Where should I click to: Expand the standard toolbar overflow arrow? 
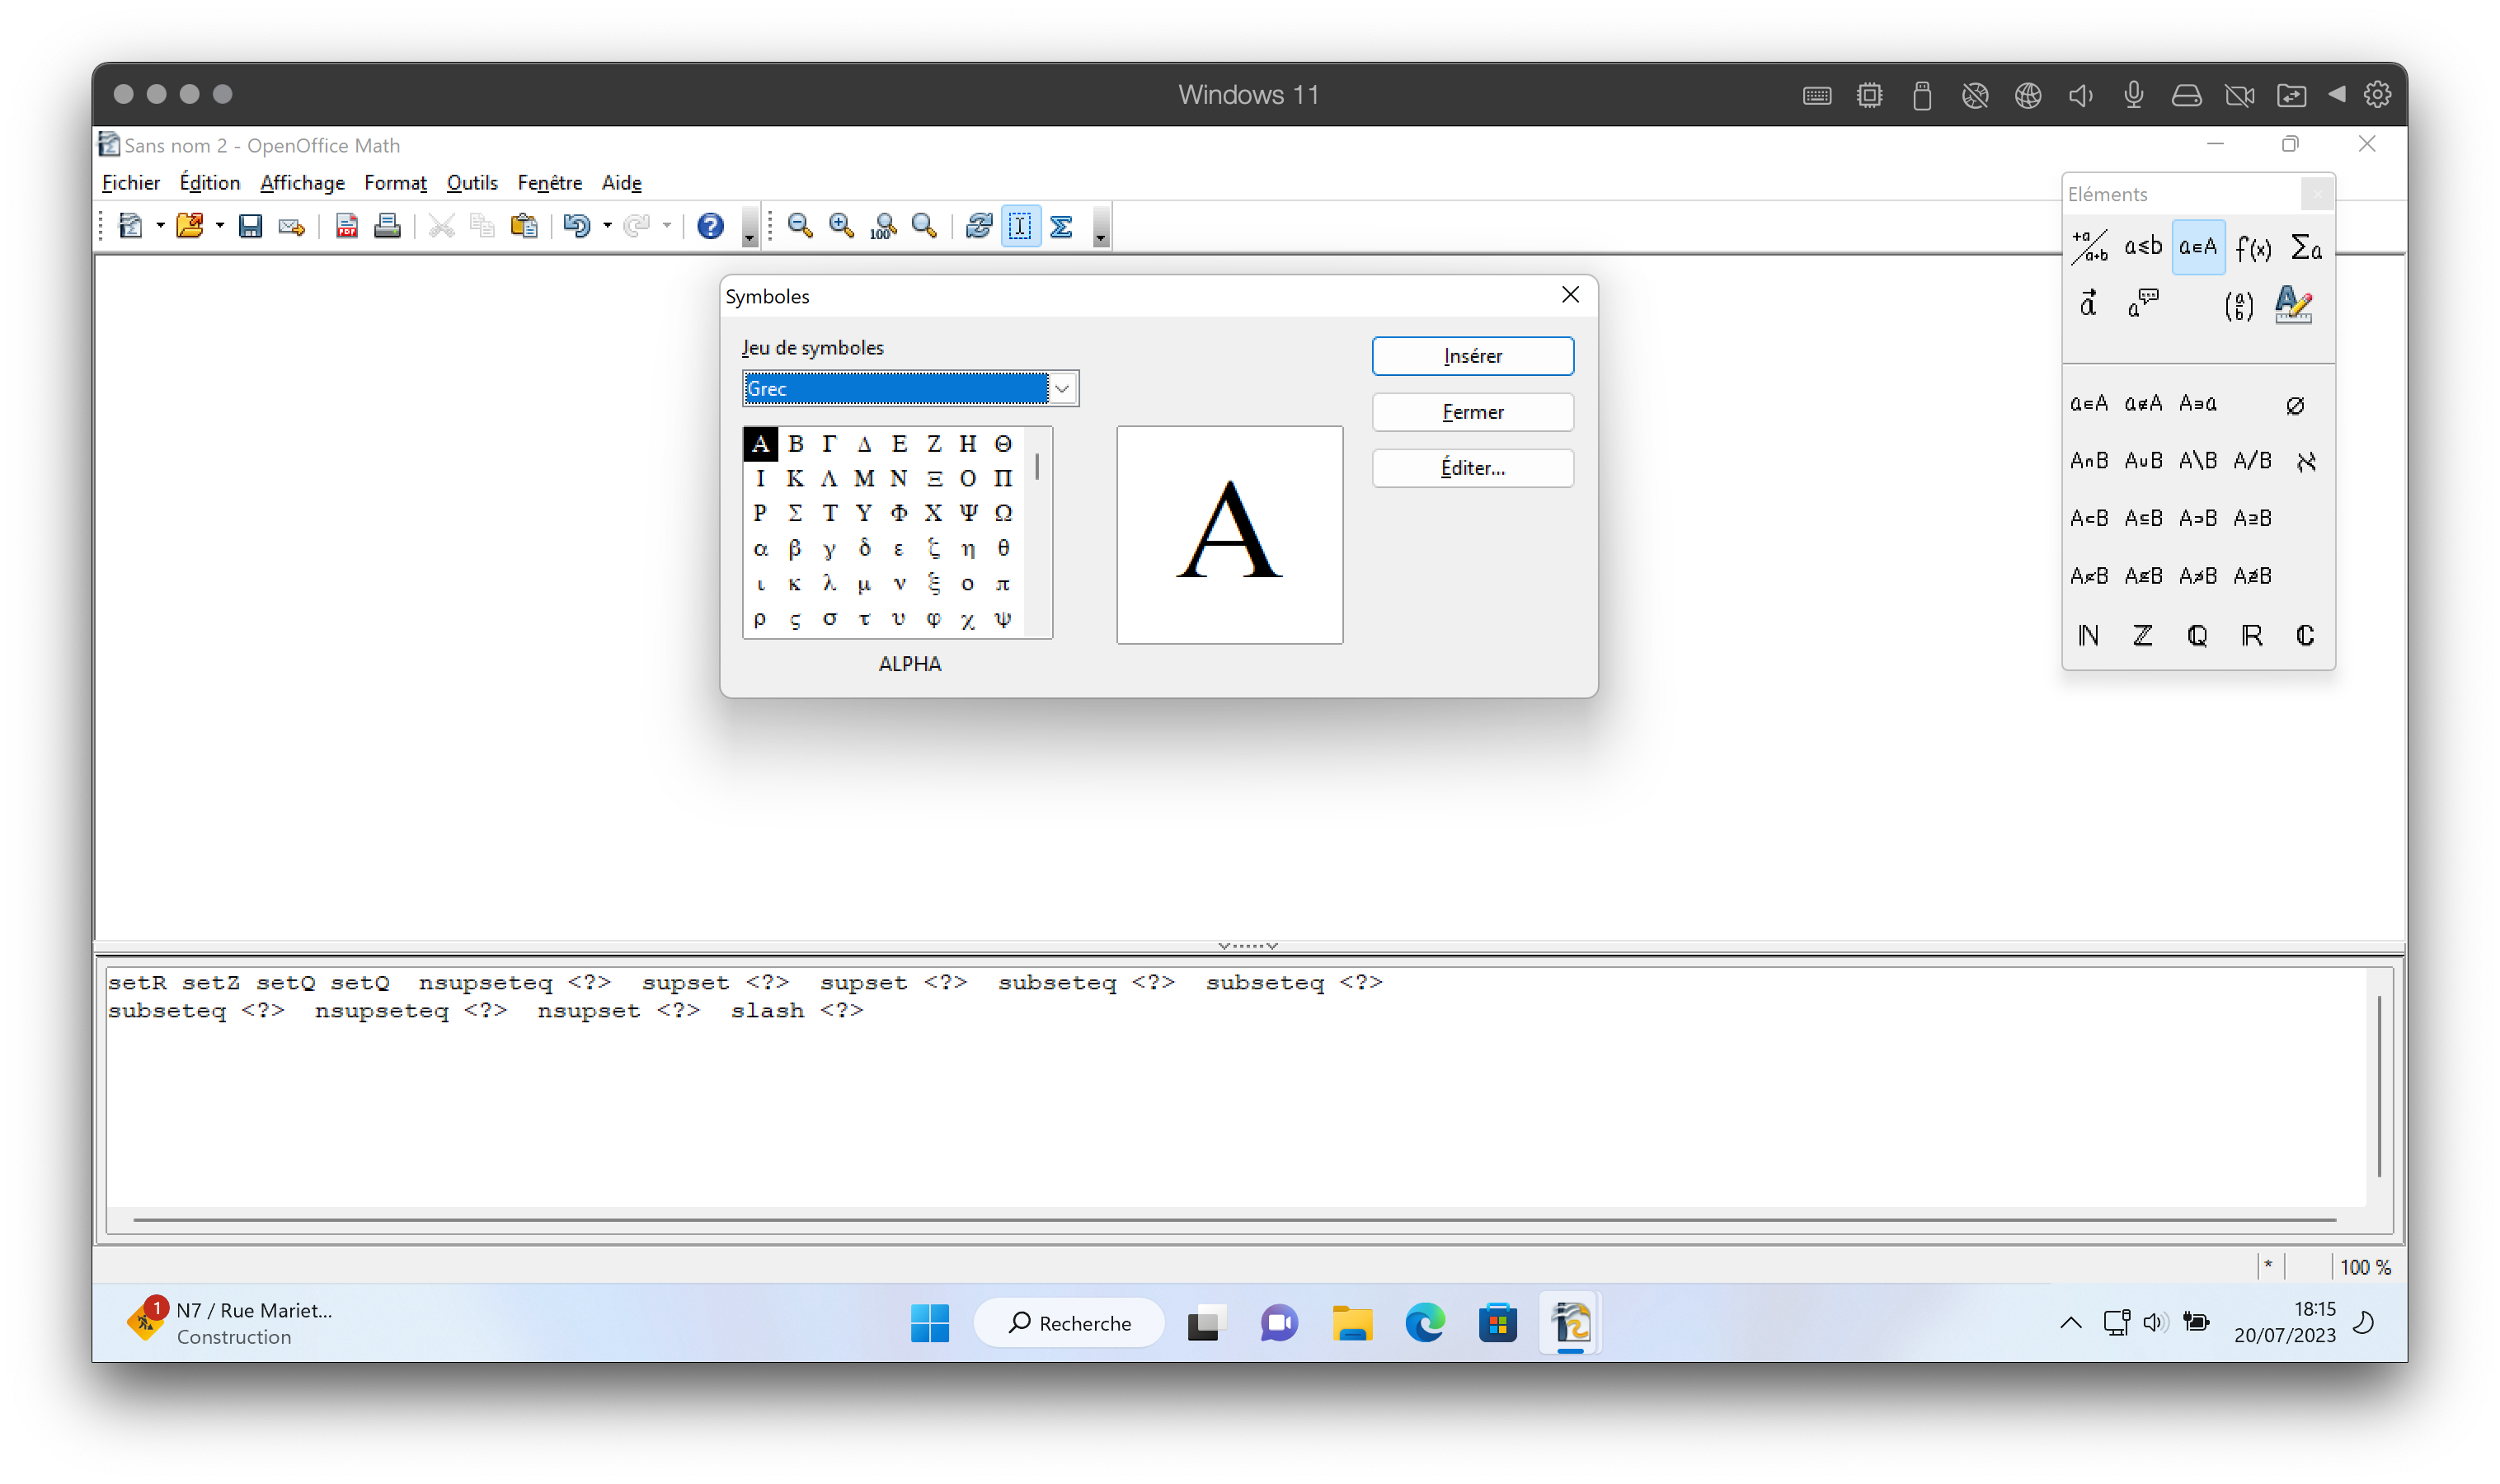tap(749, 228)
